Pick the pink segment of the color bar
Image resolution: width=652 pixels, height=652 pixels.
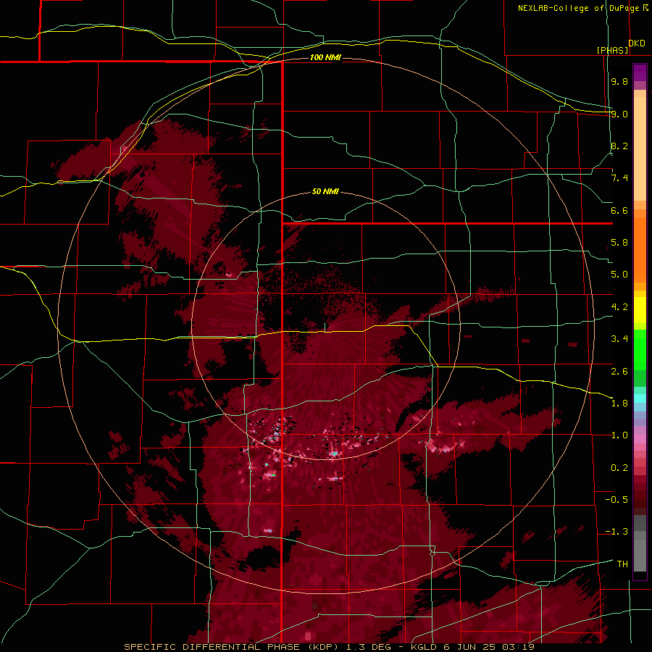point(640,439)
